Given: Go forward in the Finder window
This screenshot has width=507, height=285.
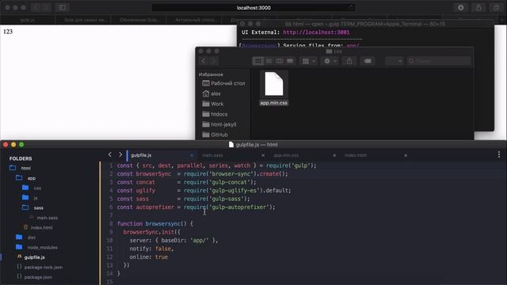Looking at the screenshot, I should 214,61.
